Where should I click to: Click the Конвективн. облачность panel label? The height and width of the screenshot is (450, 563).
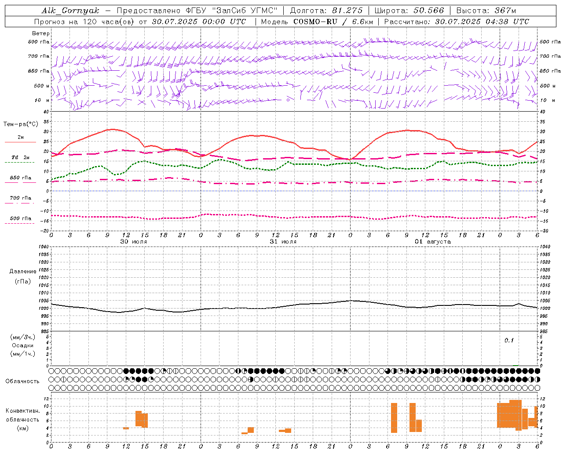point(22,415)
